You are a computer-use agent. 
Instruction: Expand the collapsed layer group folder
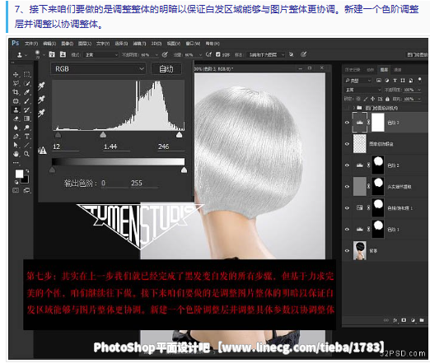354,108
